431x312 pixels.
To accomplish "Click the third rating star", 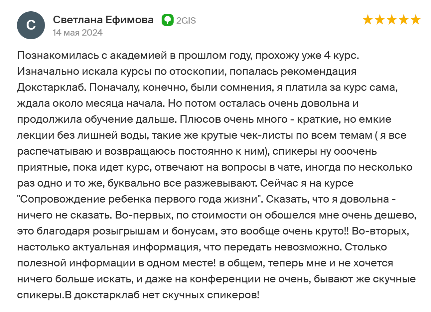I will click(392, 20).
